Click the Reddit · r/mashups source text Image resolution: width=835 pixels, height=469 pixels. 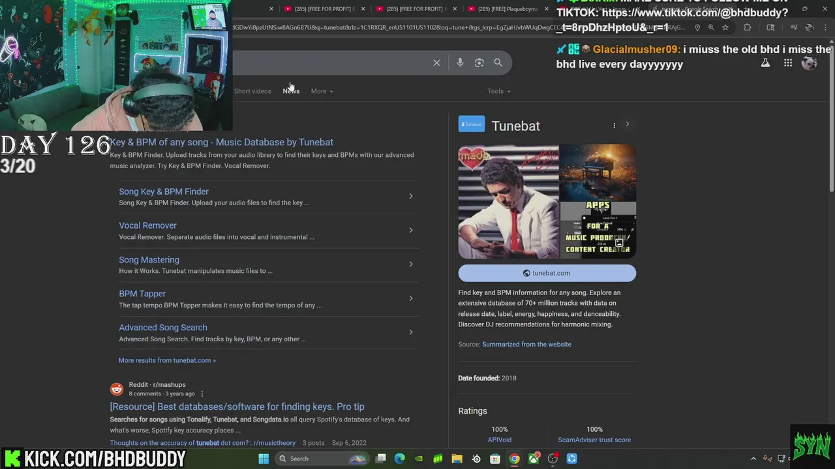point(157,385)
